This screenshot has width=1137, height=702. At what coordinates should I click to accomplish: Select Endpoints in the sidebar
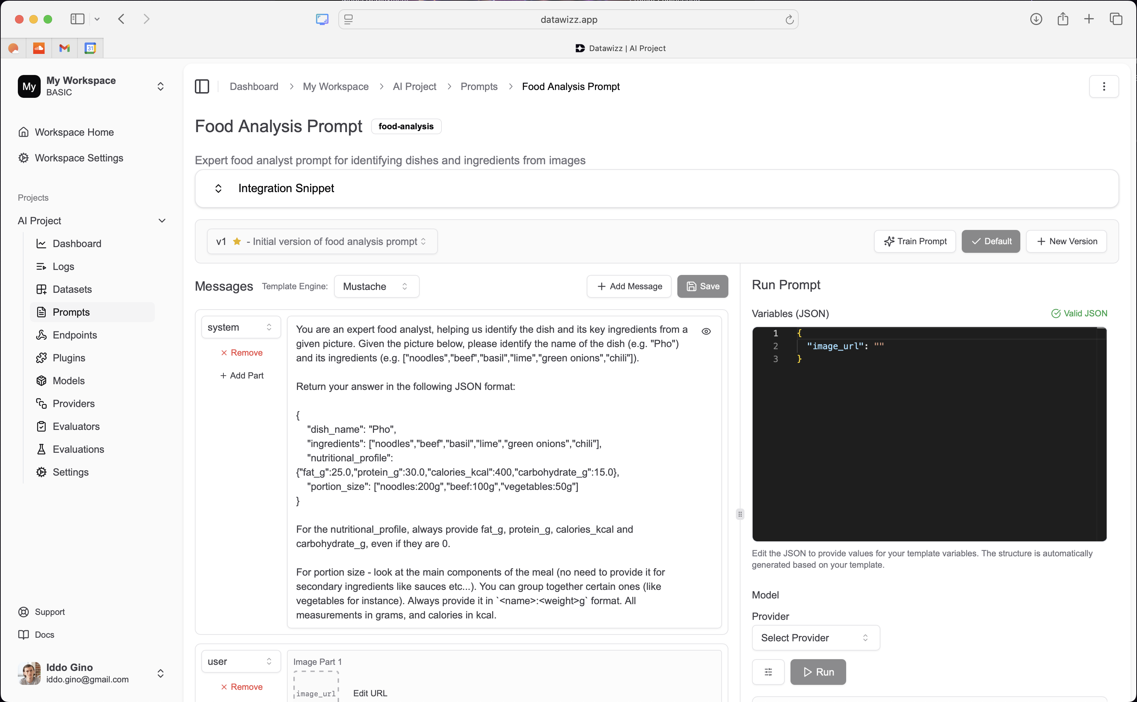[x=75, y=335]
